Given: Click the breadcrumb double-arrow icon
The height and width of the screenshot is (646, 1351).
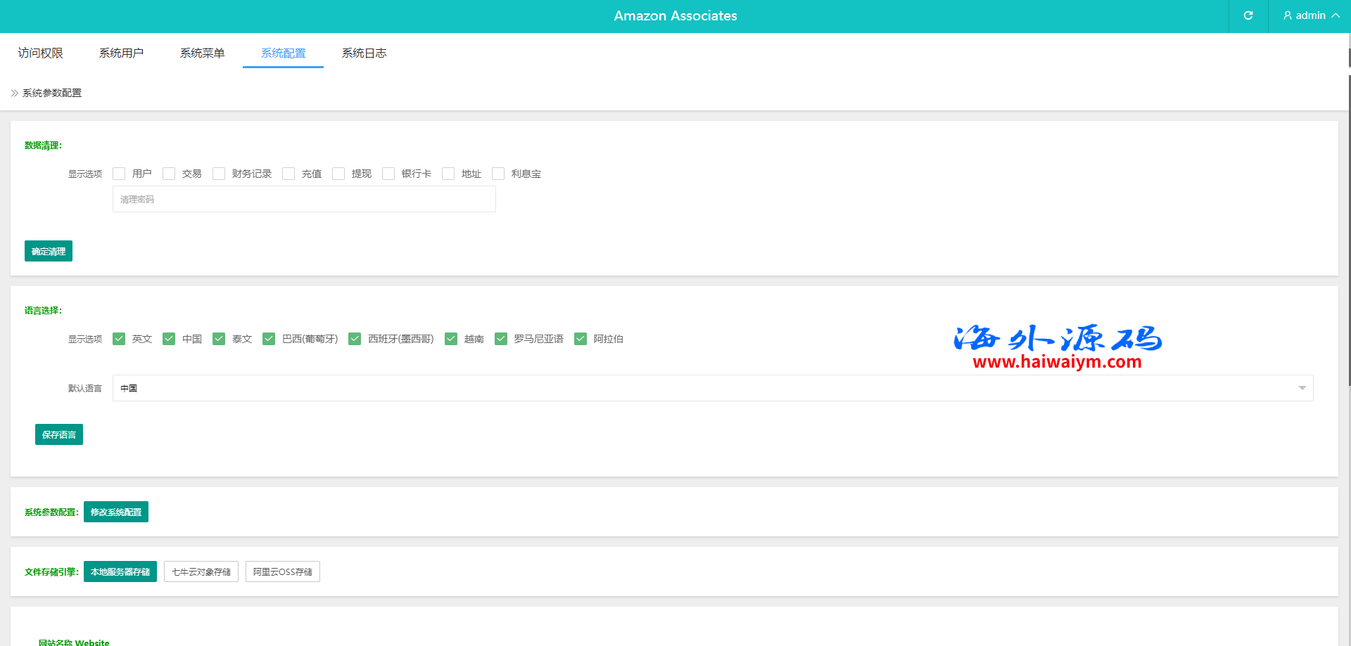Looking at the screenshot, I should pos(14,93).
